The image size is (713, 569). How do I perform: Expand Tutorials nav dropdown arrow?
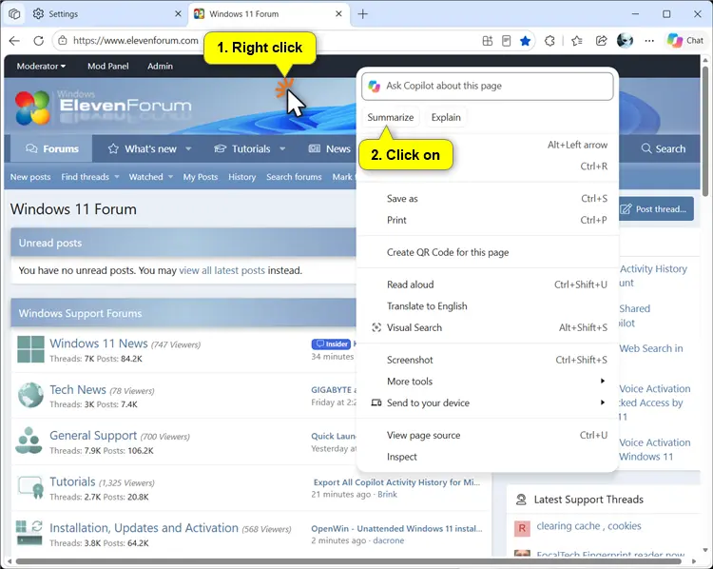click(x=282, y=148)
